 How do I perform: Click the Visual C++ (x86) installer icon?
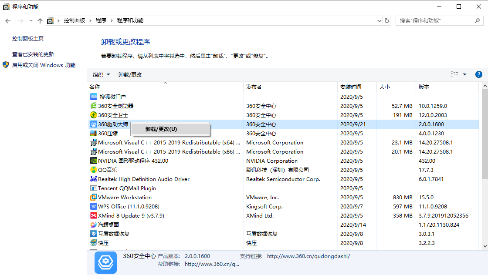93,151
